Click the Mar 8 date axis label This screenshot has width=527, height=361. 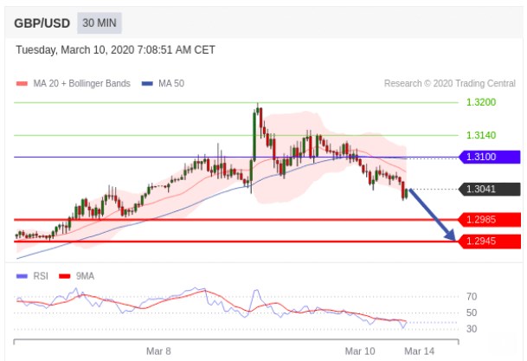pos(158,351)
